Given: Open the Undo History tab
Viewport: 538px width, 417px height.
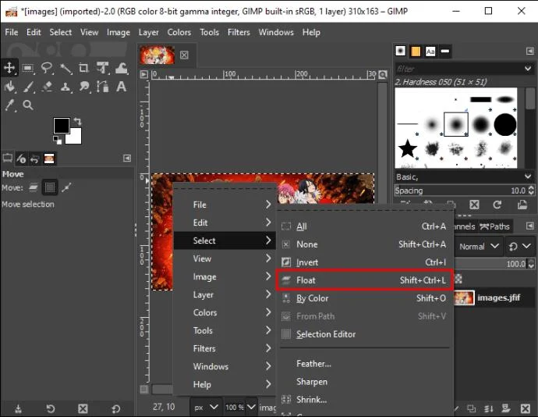Looking at the screenshot, I should click(x=34, y=159).
